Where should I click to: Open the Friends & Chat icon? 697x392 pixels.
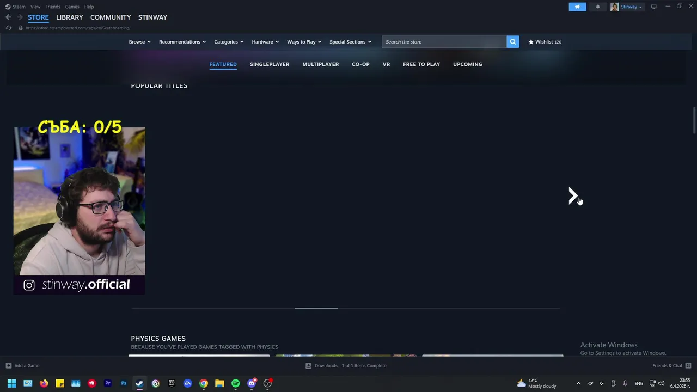[688, 366]
